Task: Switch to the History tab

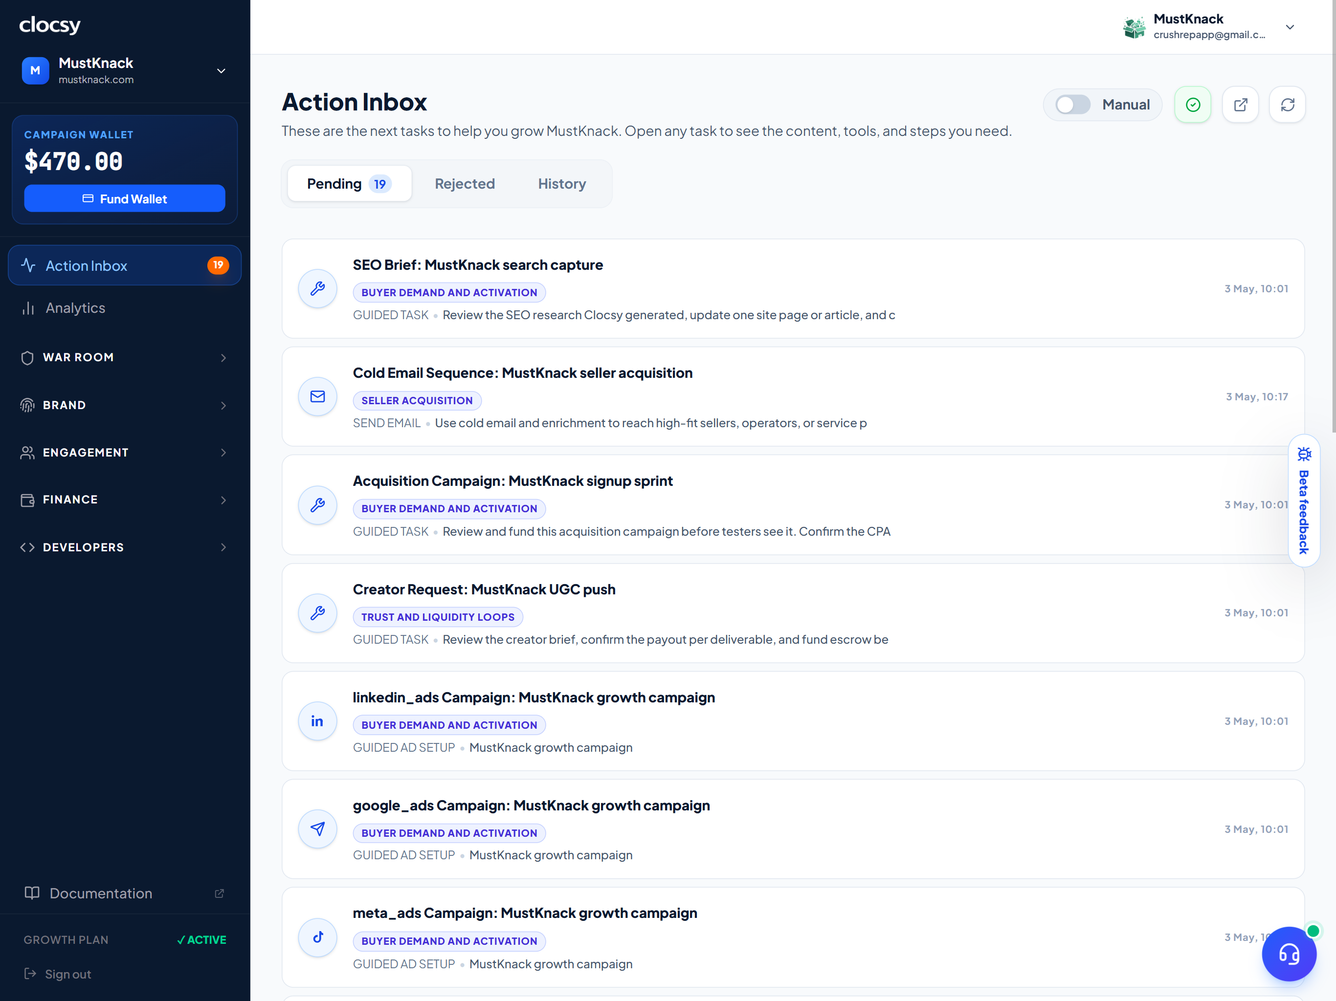Action: pyautogui.click(x=562, y=184)
